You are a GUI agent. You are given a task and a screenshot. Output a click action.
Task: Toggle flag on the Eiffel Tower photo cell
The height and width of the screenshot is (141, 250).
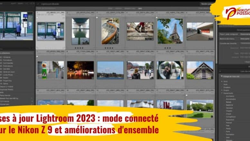[x=157, y=18]
